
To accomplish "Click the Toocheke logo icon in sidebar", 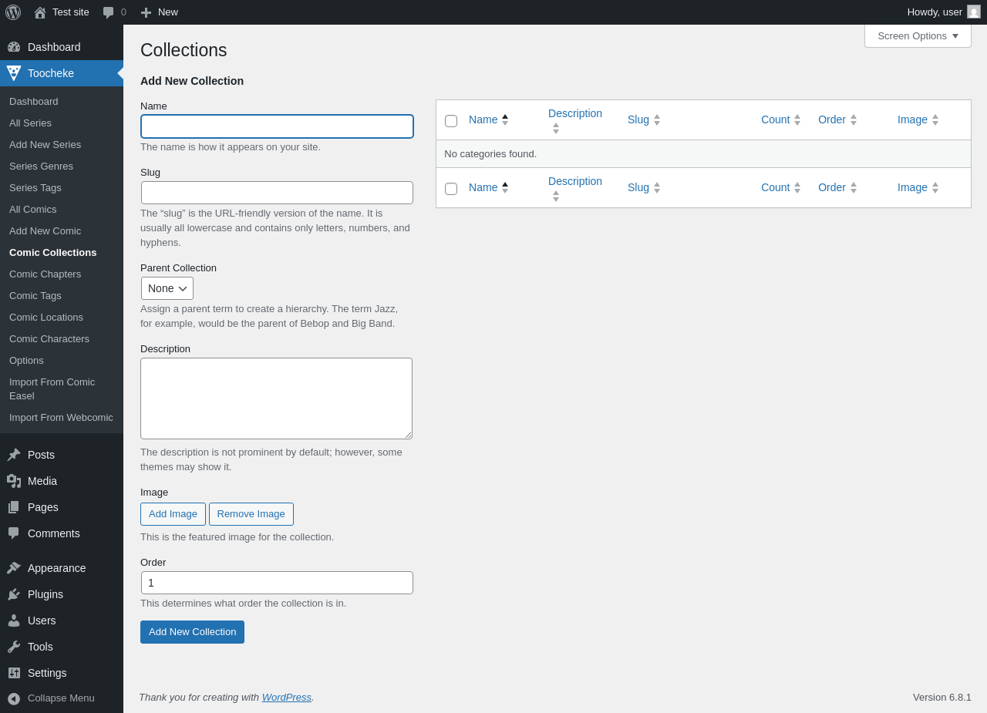I will click(x=14, y=73).
